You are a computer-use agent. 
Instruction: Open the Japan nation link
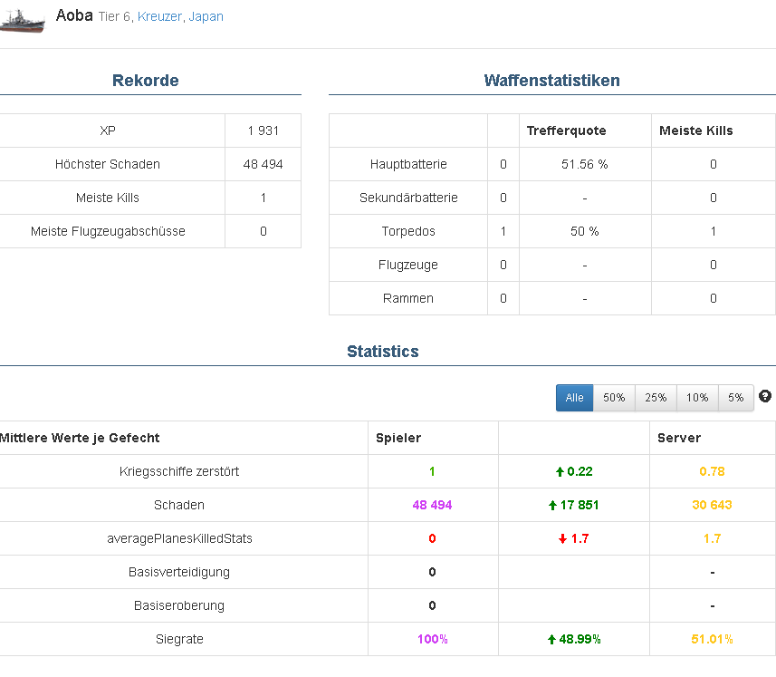click(206, 17)
